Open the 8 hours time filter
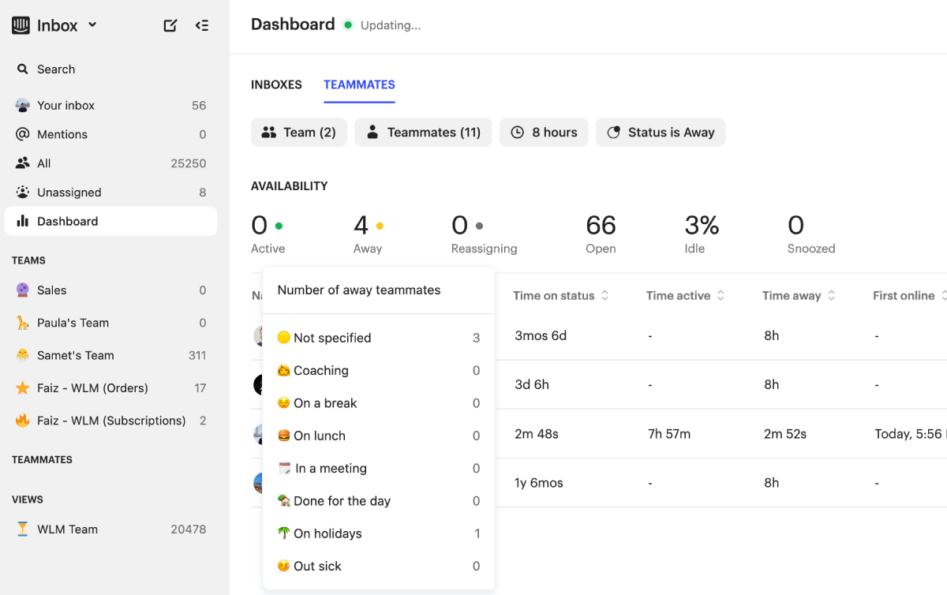The image size is (947, 595). point(544,133)
